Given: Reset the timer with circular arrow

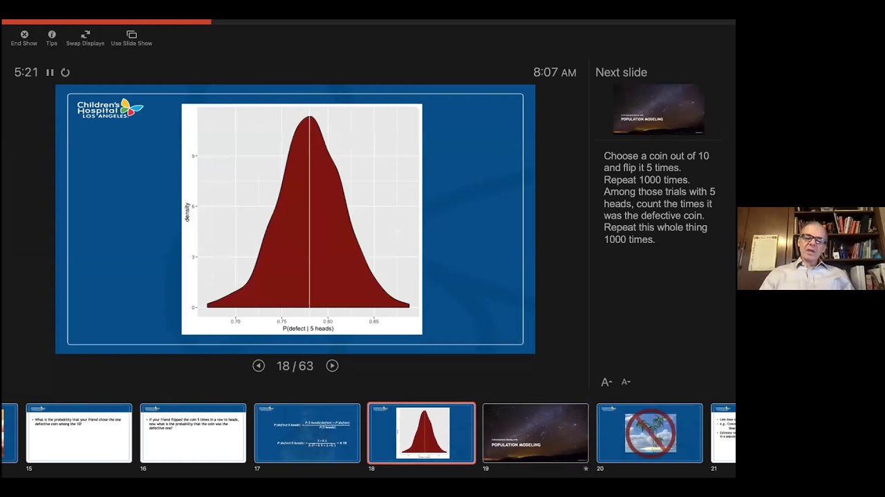Looking at the screenshot, I should tap(65, 72).
